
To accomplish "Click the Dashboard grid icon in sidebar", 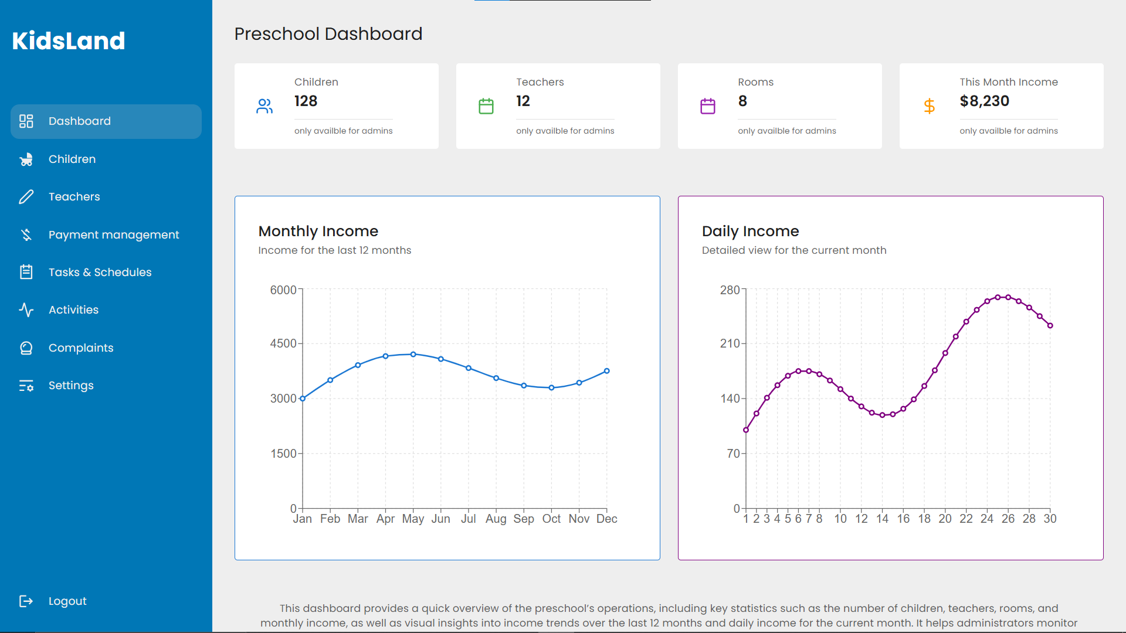I will click(x=26, y=121).
